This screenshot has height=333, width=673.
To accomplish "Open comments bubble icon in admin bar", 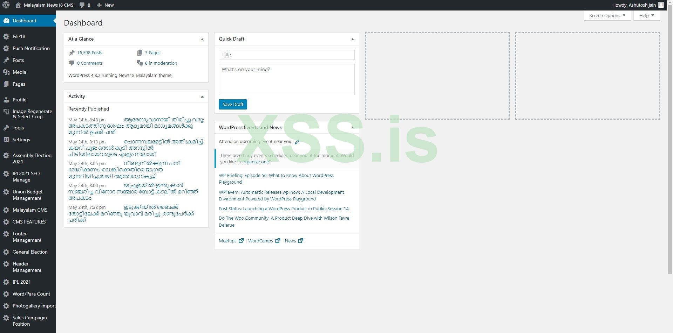I will [82, 5].
